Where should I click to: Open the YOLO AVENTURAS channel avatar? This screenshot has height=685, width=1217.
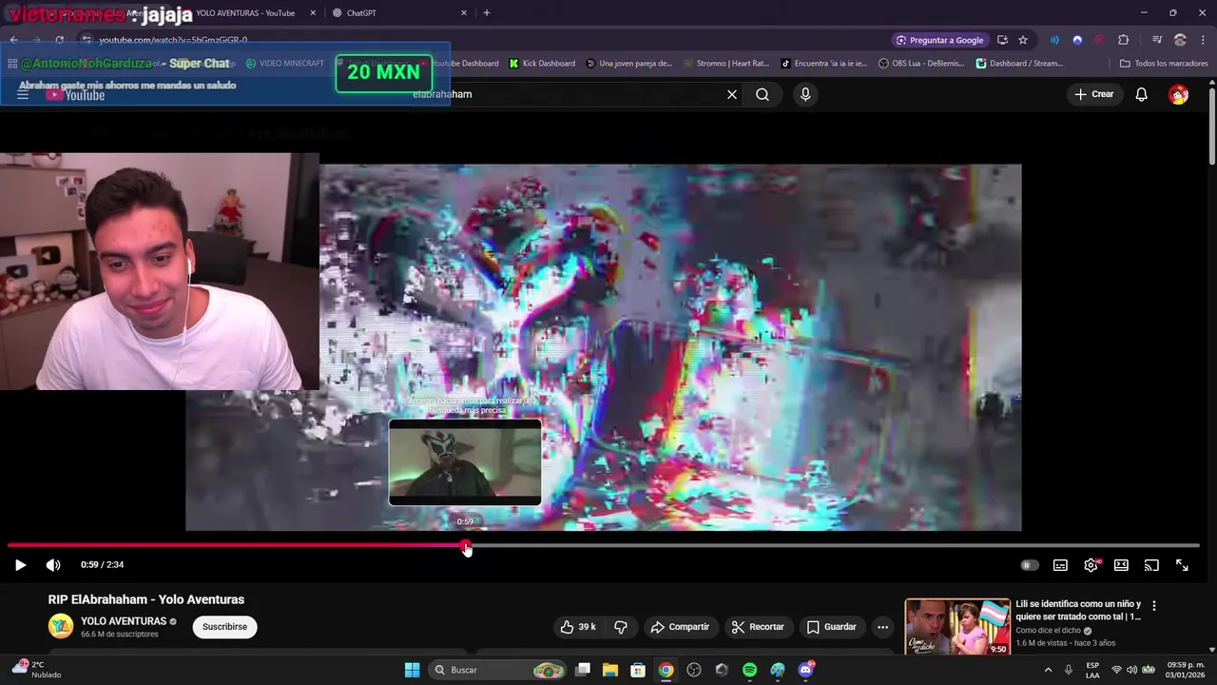pyautogui.click(x=61, y=626)
